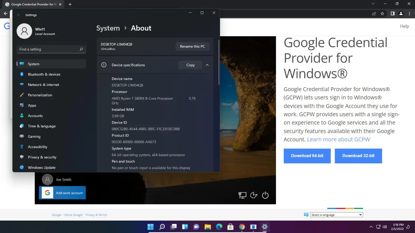The width and height of the screenshot is (415, 233).
Task: Open Chrome's side panel
Action: [393, 14]
